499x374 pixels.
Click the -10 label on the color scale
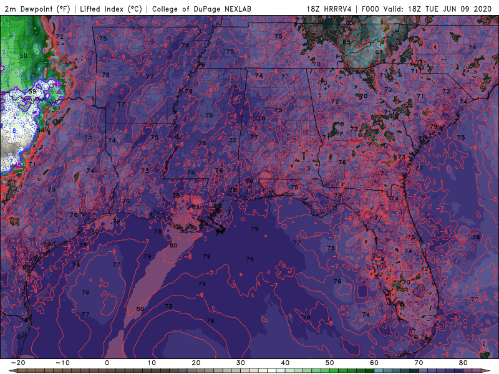[x=62, y=363]
